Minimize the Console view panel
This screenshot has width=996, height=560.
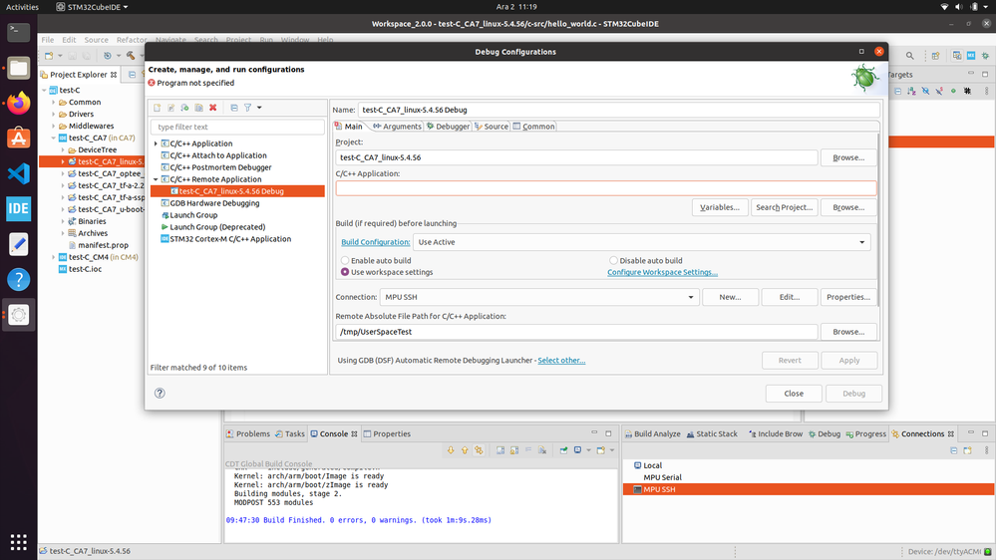point(594,433)
